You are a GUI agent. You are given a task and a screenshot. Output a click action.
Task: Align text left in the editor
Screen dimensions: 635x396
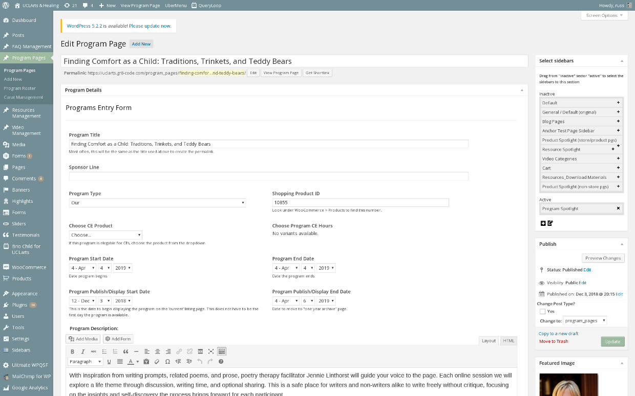point(147,352)
